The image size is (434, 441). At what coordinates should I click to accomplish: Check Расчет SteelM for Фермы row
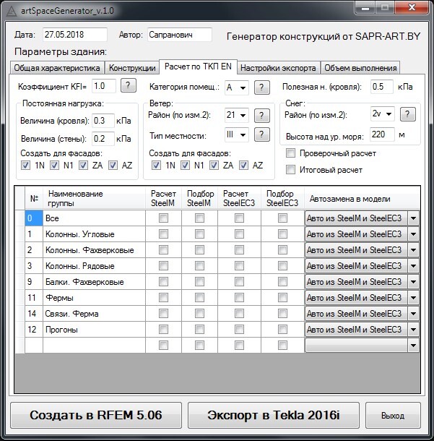(x=163, y=297)
